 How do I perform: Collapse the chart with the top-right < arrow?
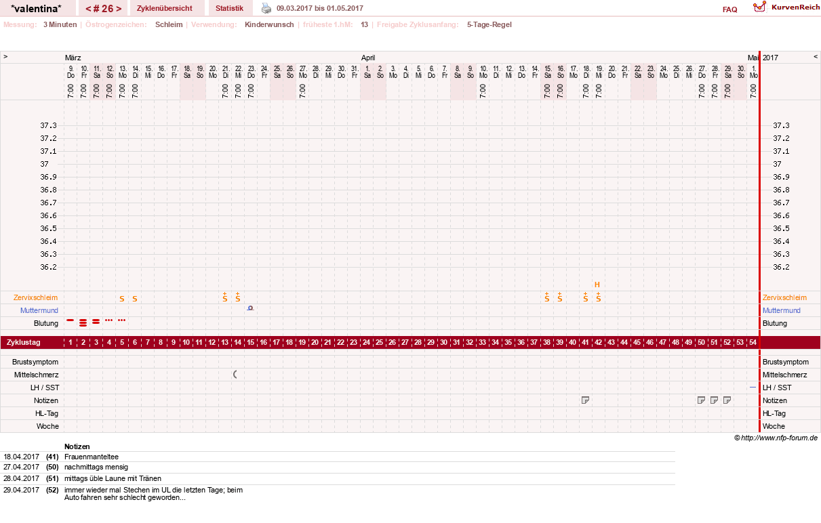(816, 58)
